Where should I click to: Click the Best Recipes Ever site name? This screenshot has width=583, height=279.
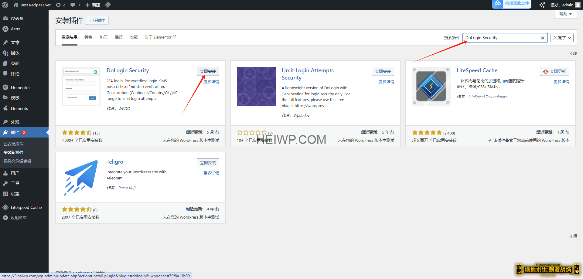(x=36, y=5)
